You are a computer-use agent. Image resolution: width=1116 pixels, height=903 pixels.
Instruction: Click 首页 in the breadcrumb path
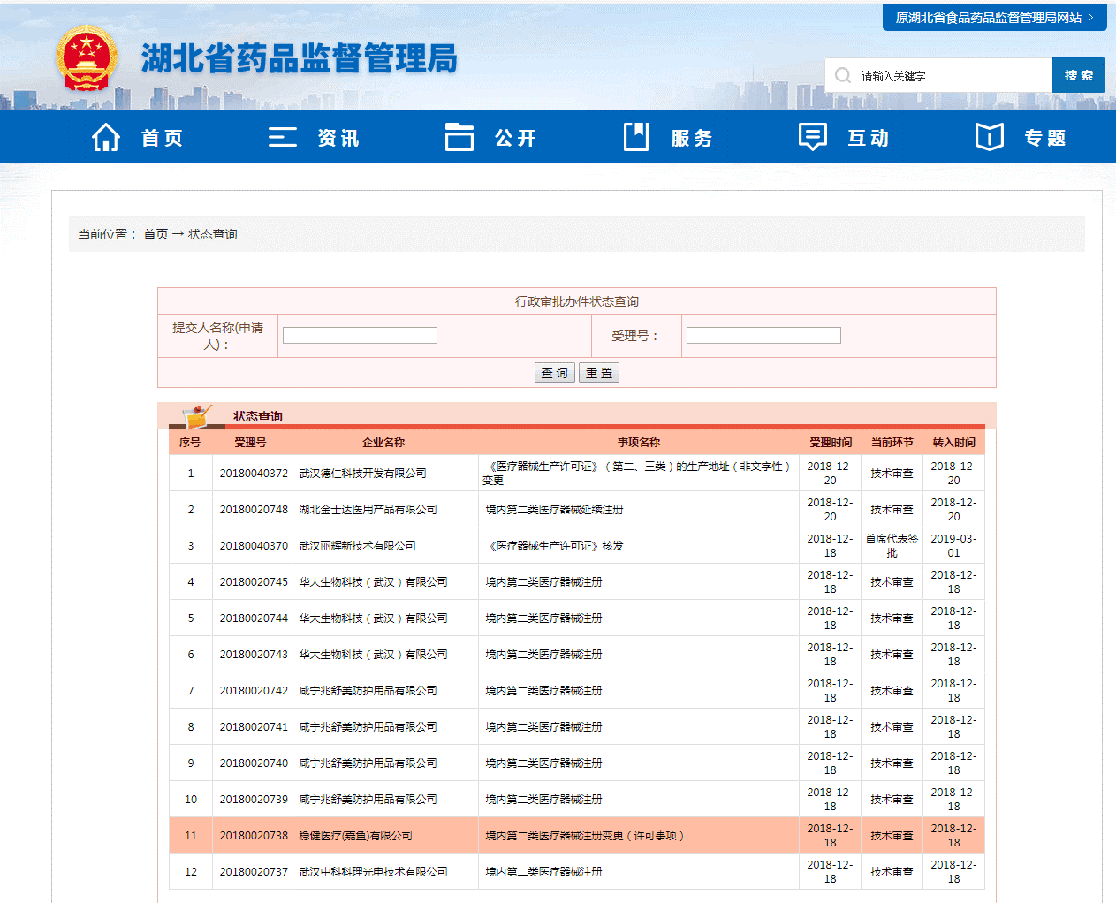pos(156,234)
